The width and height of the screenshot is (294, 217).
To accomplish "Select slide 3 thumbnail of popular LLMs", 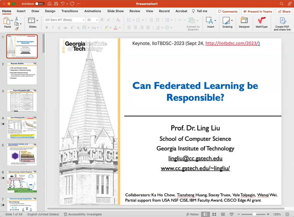I will 22,100.
